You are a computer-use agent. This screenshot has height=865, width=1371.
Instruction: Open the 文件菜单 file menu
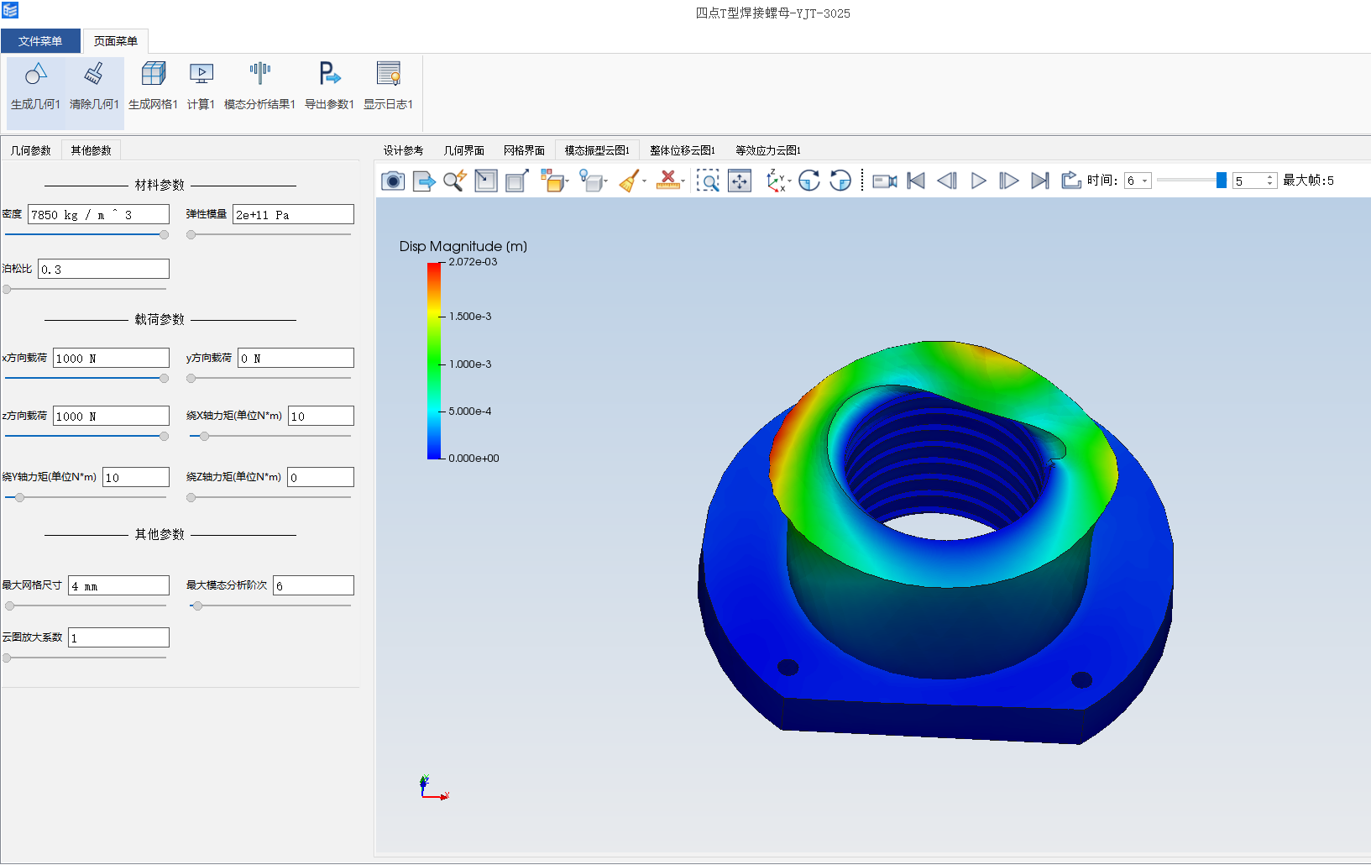point(40,41)
